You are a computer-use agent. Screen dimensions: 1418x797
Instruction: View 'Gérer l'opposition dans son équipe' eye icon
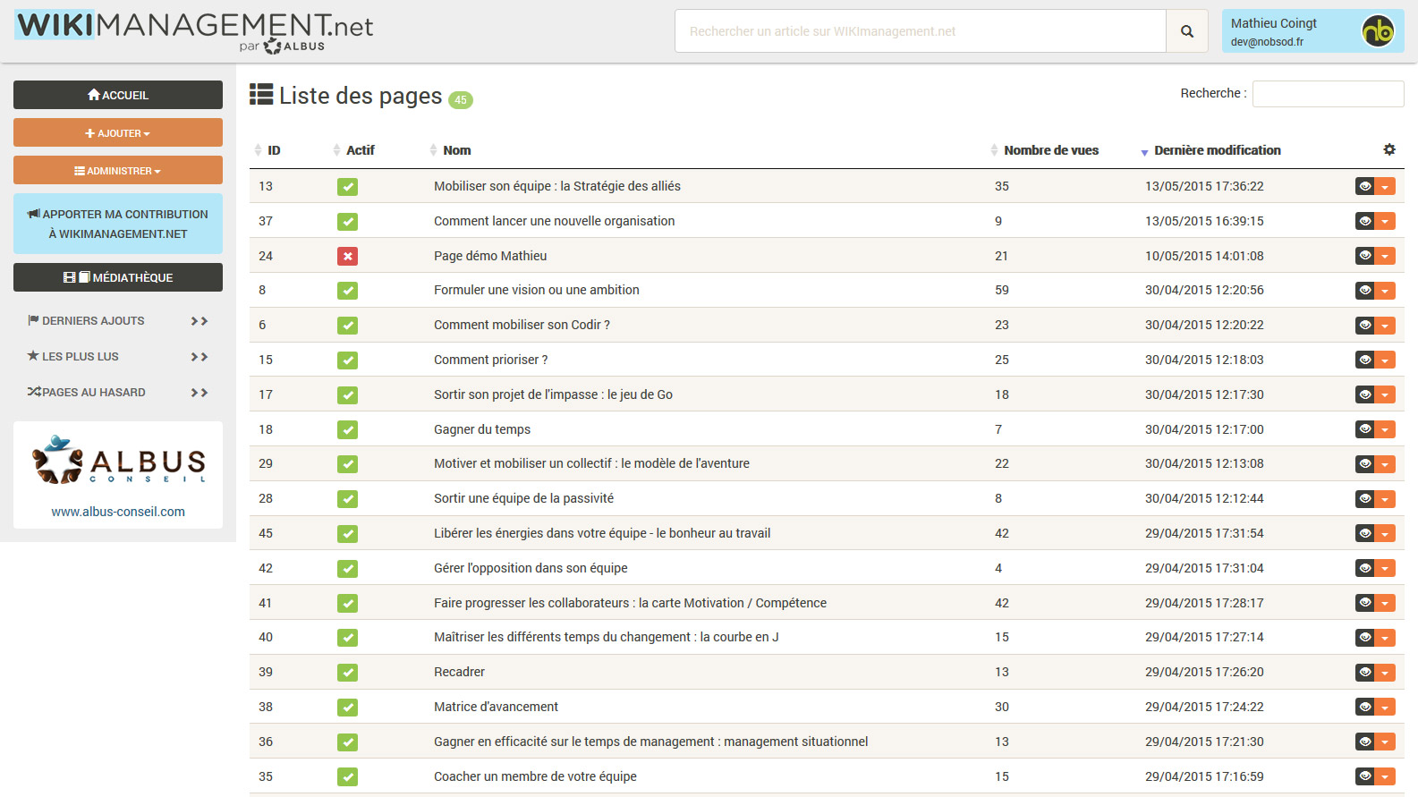point(1364,568)
